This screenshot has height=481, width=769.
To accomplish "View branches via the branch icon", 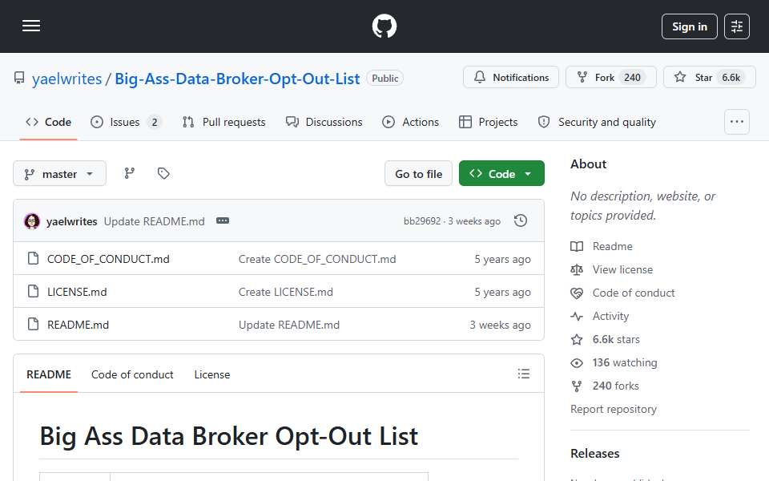I will coord(130,173).
